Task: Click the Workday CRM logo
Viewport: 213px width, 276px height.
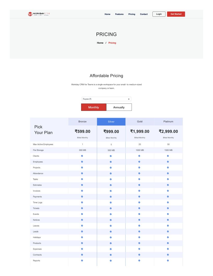Action: [x=39, y=14]
